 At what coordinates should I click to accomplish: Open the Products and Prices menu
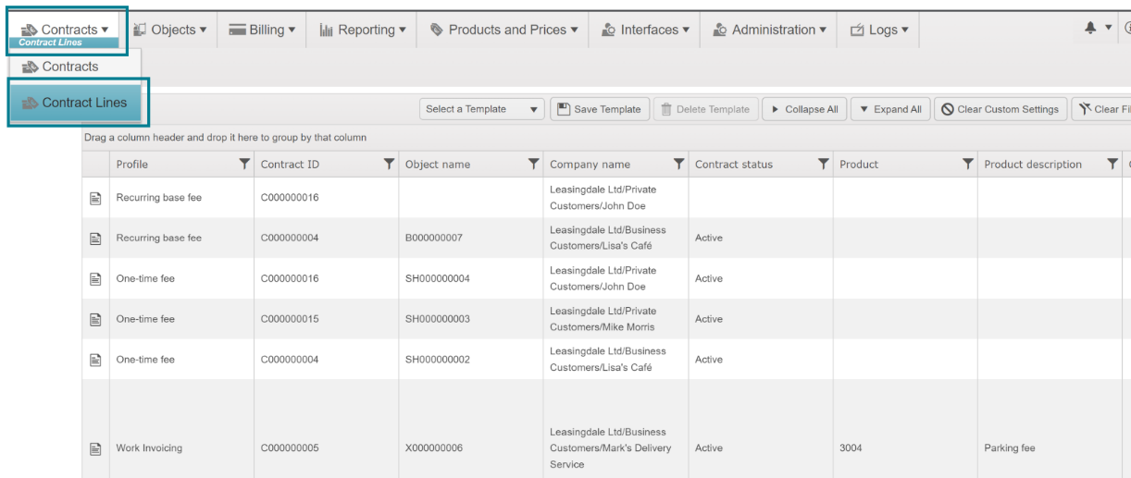[504, 30]
